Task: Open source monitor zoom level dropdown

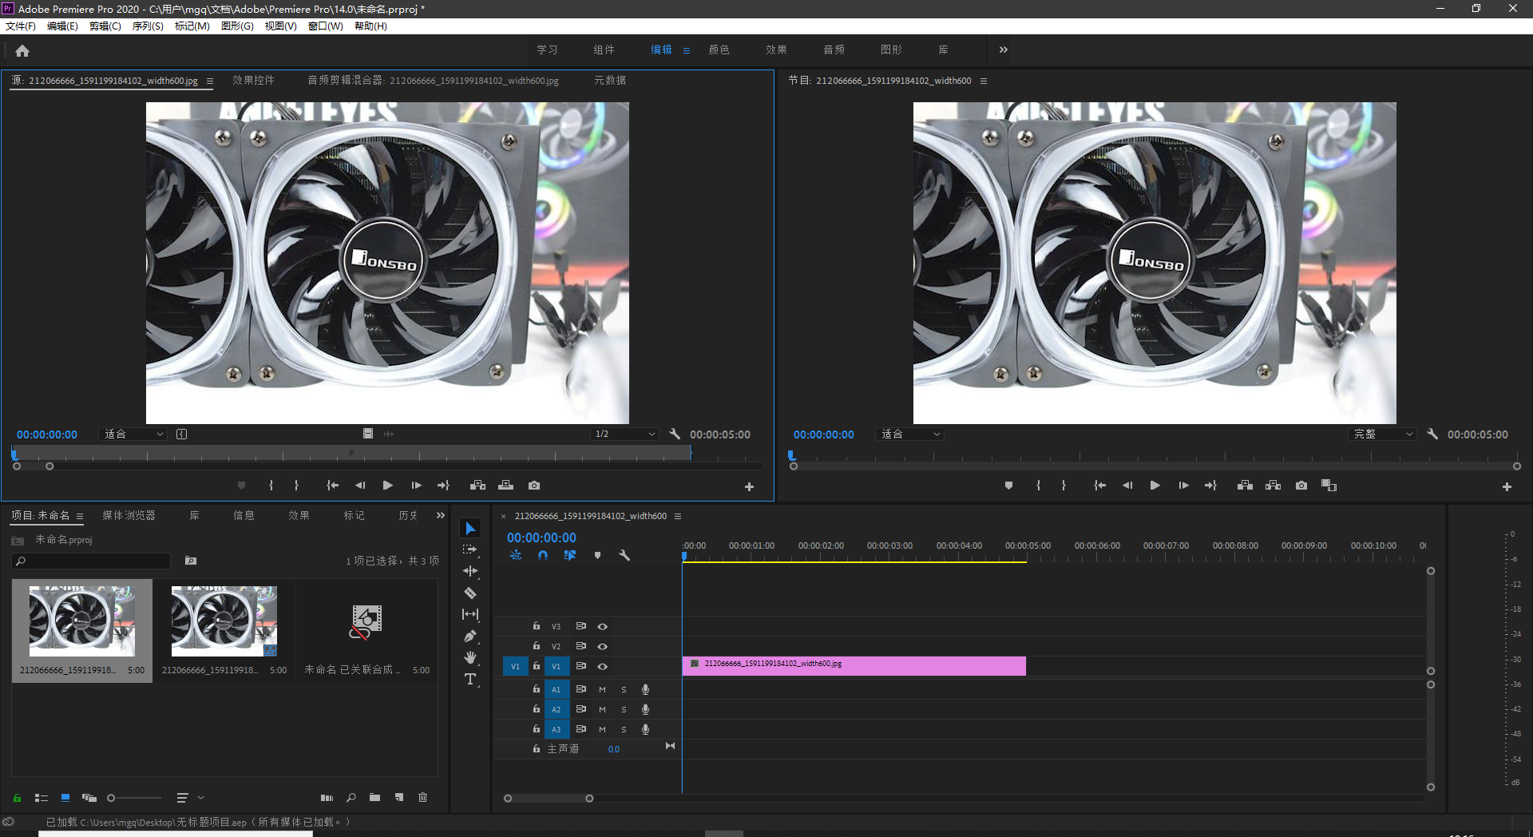Action: click(133, 434)
